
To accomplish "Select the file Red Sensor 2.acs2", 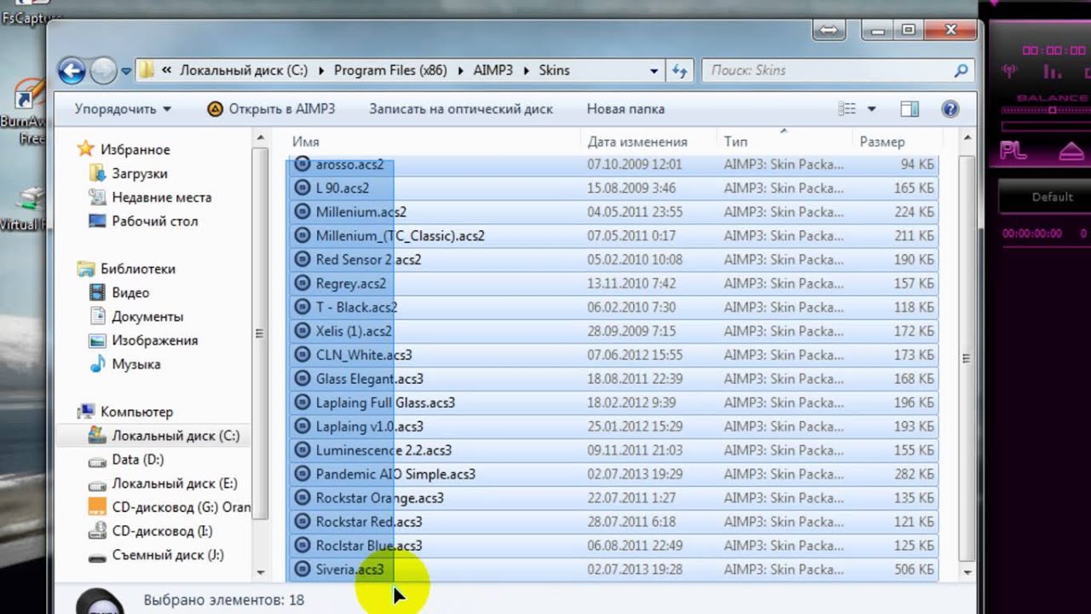I will (x=613, y=259).
